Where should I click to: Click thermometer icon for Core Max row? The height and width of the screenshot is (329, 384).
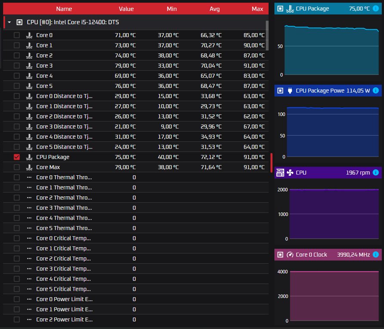click(x=29, y=168)
